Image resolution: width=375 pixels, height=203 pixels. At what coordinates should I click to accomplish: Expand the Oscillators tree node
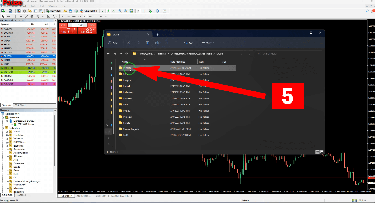pyautogui.click(x=7, y=135)
